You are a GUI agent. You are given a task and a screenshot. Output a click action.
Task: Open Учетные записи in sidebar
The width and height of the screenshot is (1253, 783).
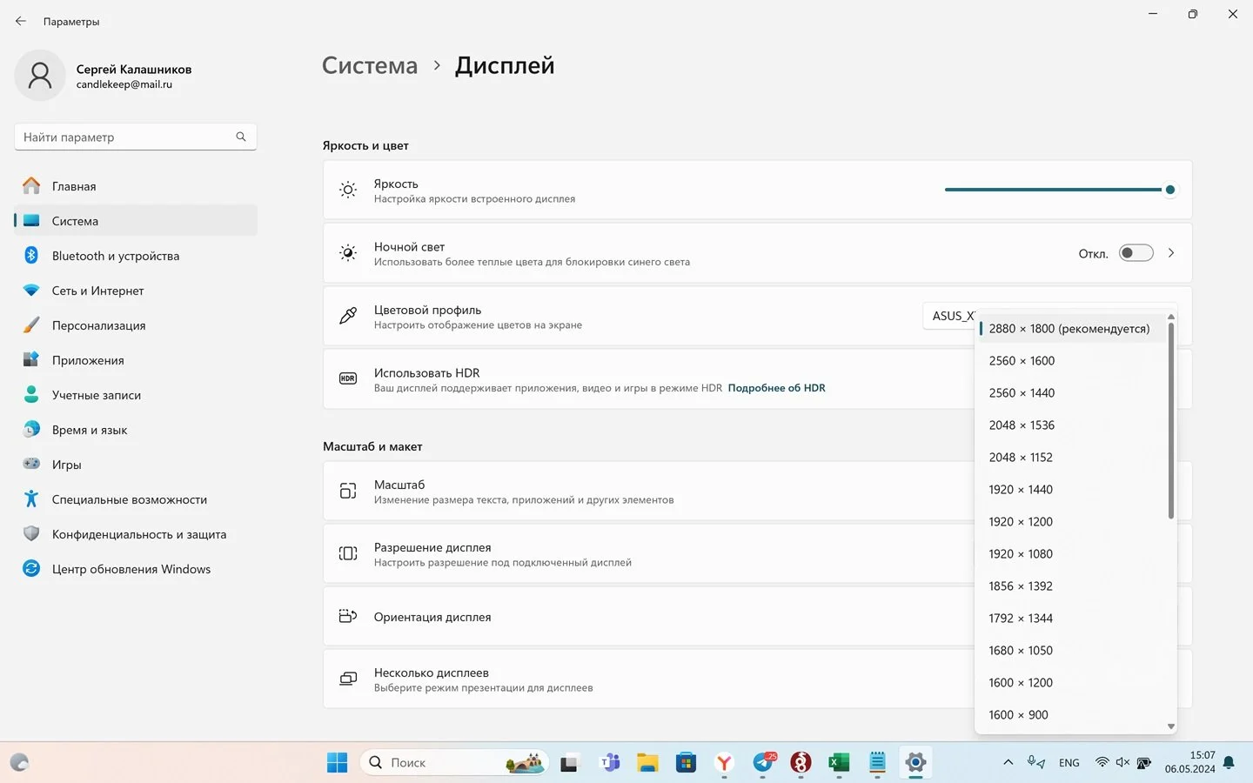point(136,395)
